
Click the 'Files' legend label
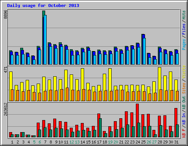pyautogui.click(x=184, y=29)
